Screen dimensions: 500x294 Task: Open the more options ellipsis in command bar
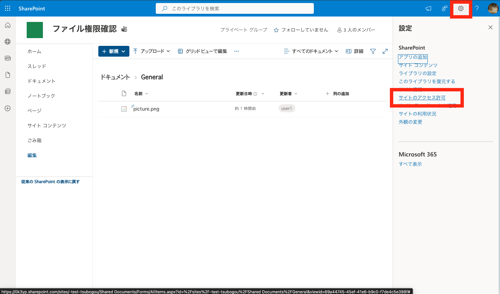click(236, 51)
